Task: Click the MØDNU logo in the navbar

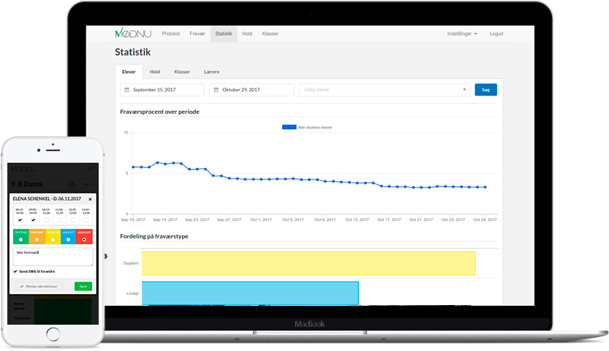Action: 129,34
